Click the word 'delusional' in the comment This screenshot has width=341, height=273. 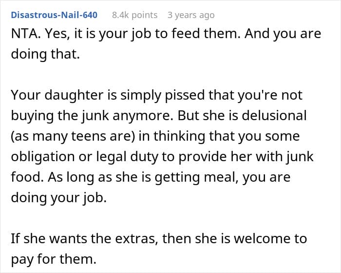pyautogui.click(x=274, y=115)
